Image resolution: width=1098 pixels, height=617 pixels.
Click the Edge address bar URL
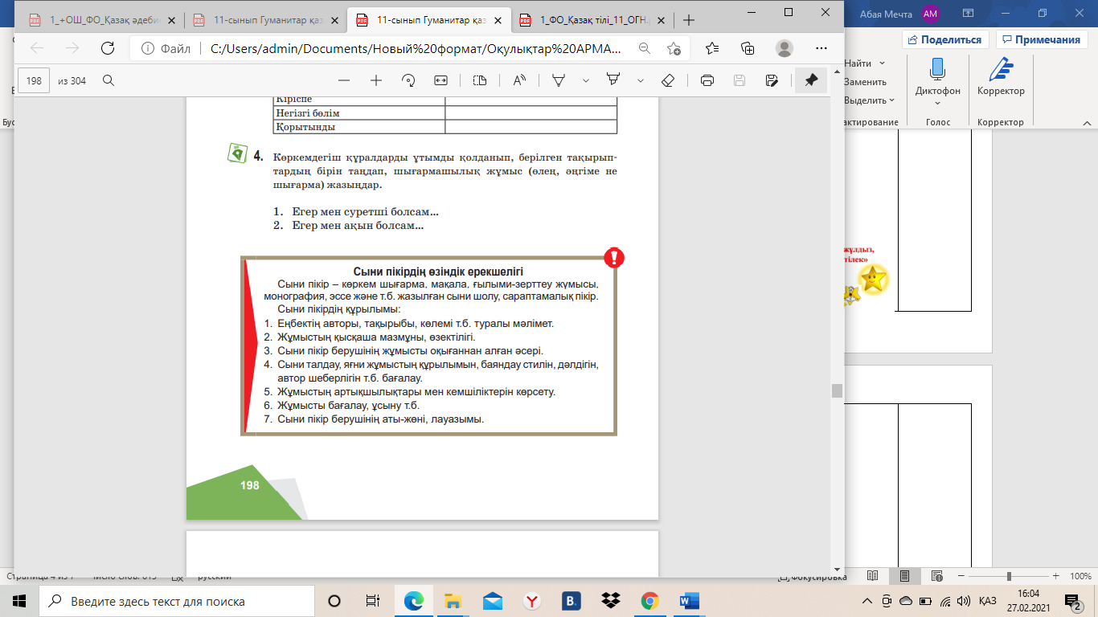tap(416, 48)
